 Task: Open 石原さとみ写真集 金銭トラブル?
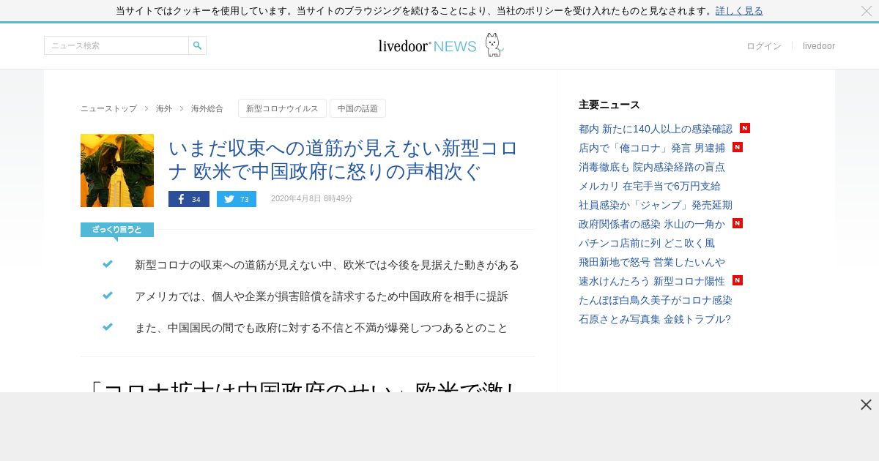click(655, 319)
